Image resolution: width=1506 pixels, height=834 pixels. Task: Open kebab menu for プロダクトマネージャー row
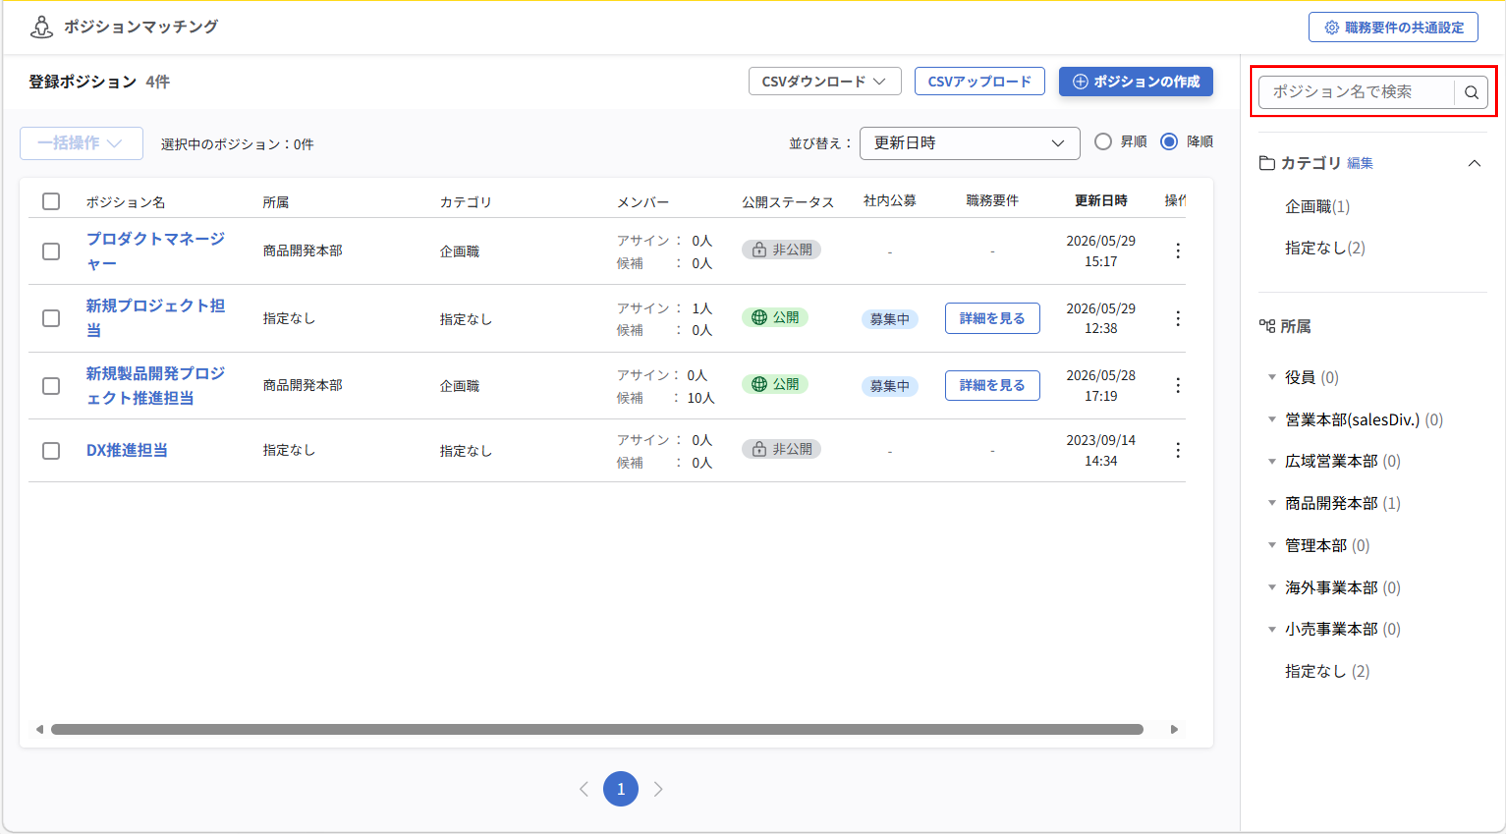1177,251
